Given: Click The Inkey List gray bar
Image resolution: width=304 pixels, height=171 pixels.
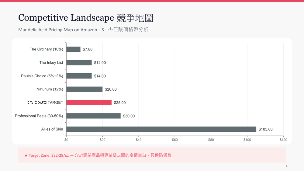Looking at the screenshot, I should tap(79, 62).
